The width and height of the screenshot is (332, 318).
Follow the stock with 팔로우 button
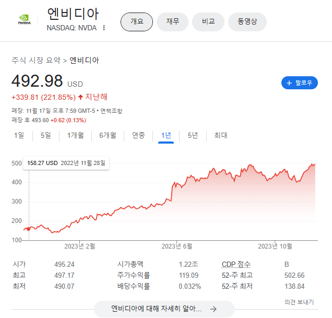300,83
